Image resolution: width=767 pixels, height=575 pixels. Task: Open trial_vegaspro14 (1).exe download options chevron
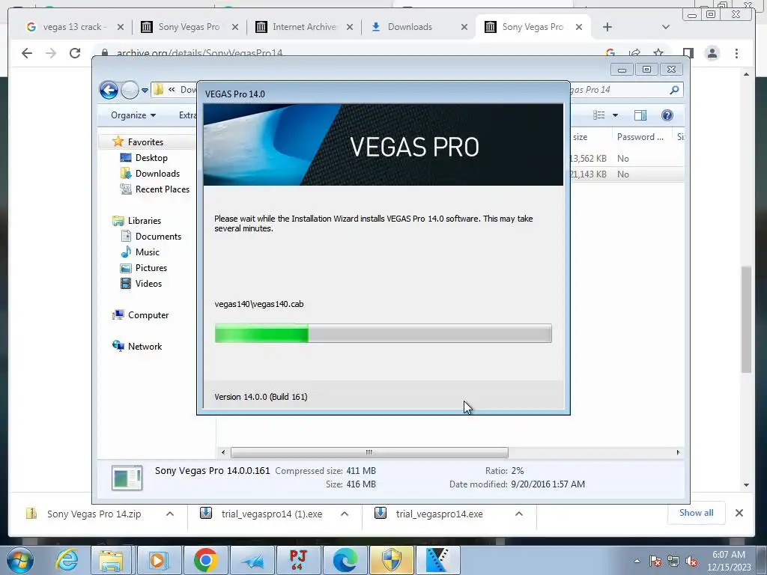point(345,514)
